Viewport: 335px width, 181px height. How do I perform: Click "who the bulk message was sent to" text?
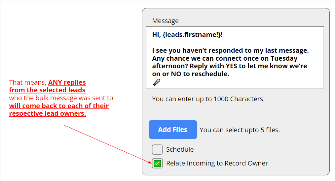tap(61, 98)
